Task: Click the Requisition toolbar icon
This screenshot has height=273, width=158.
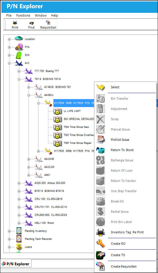Action: click(x=48, y=23)
